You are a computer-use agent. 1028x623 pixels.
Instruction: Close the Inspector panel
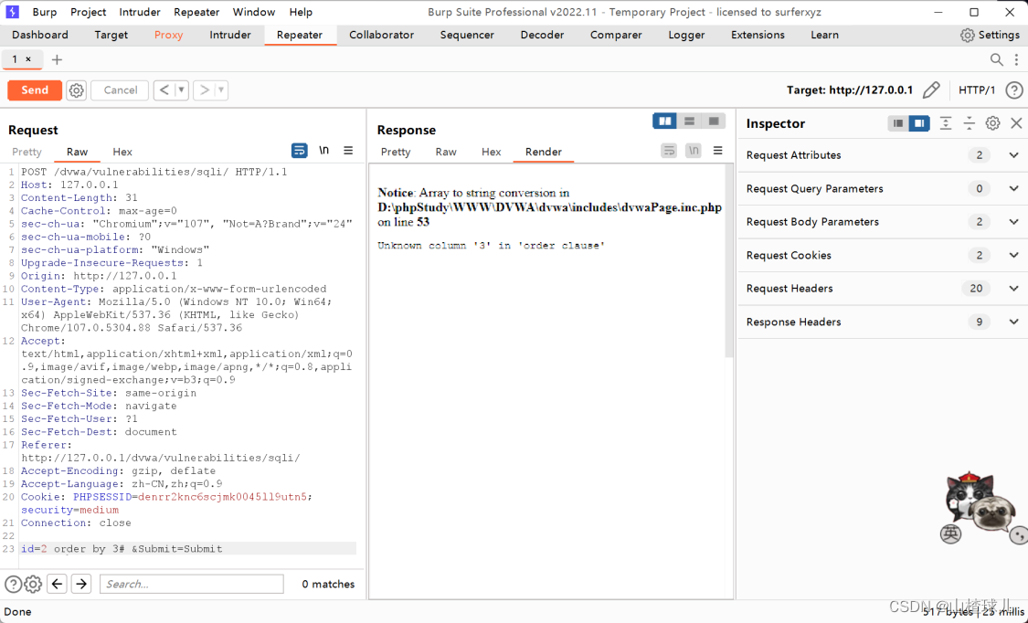(x=1016, y=123)
